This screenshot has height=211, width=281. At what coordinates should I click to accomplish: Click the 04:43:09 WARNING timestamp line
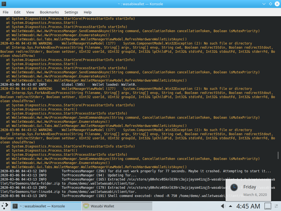pos(126,89)
